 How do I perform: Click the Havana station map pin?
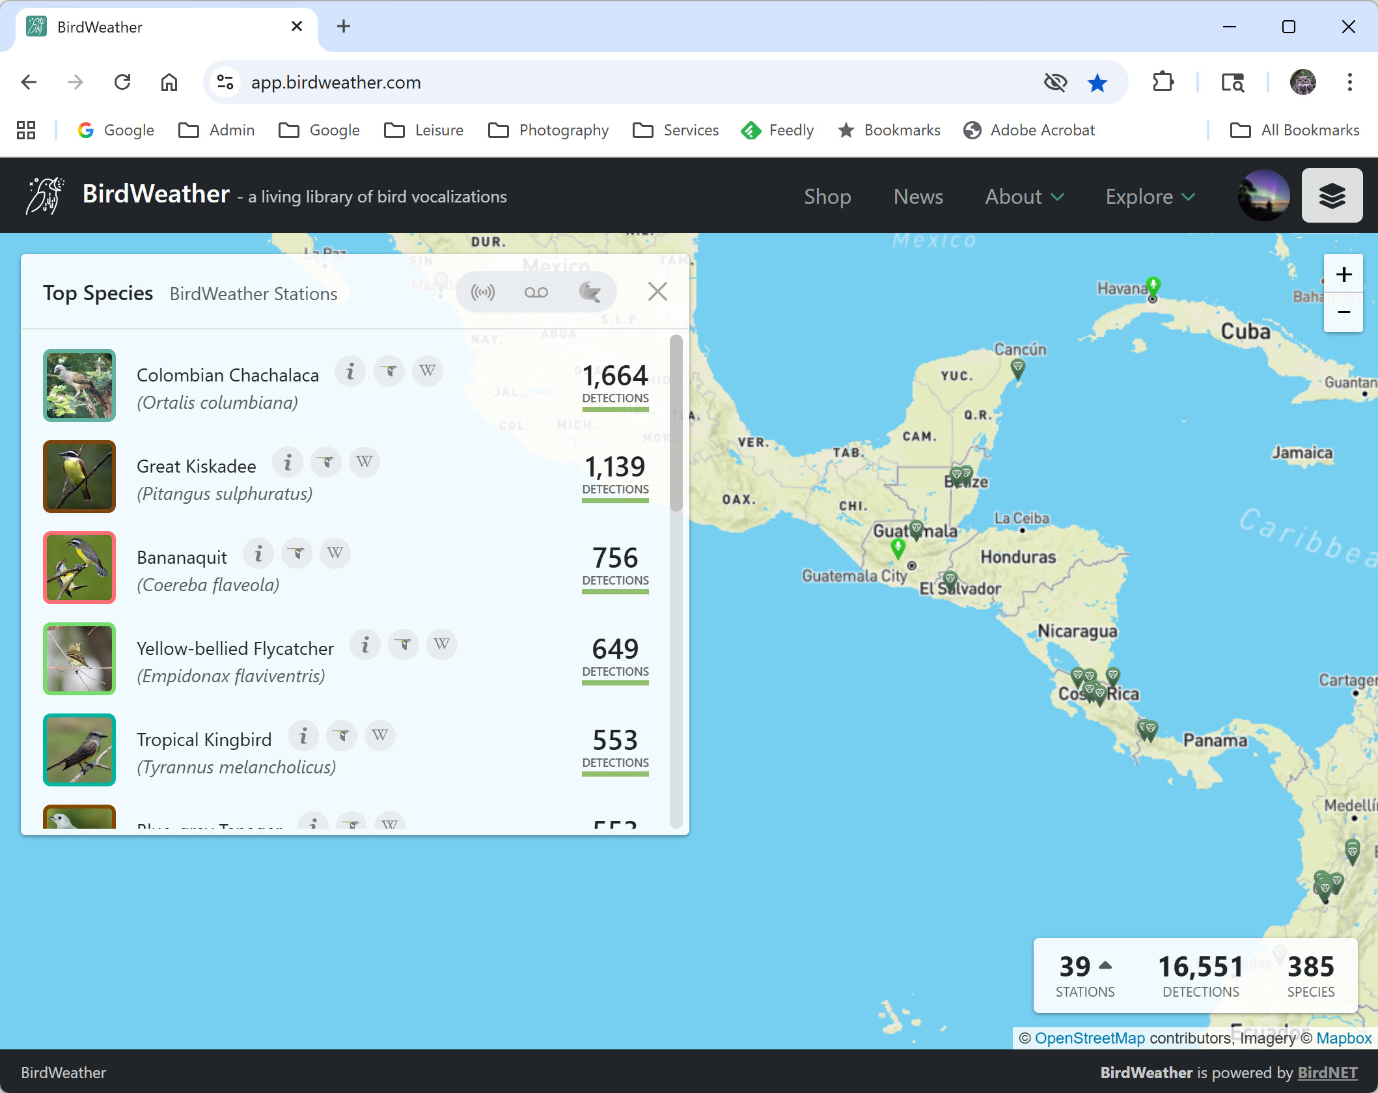(1153, 286)
